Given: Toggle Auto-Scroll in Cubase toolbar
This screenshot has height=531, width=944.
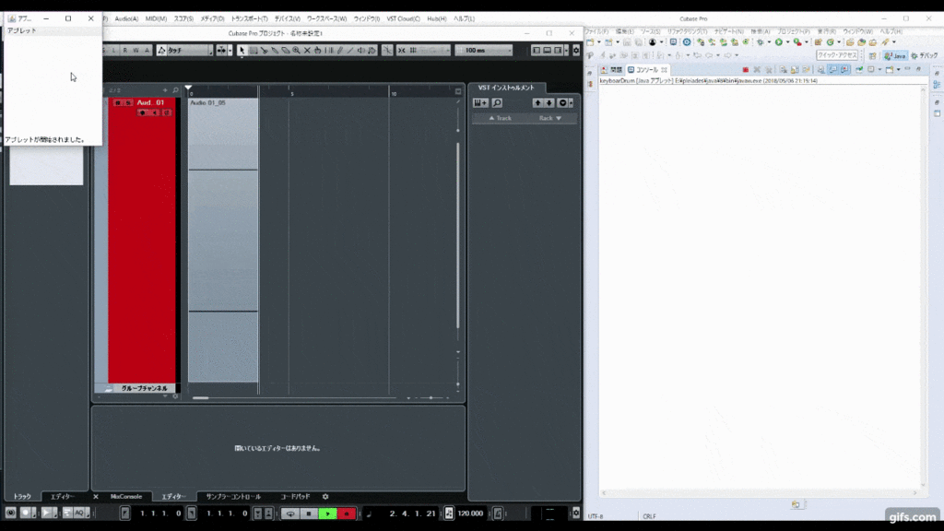Looking at the screenshot, I should (221, 51).
